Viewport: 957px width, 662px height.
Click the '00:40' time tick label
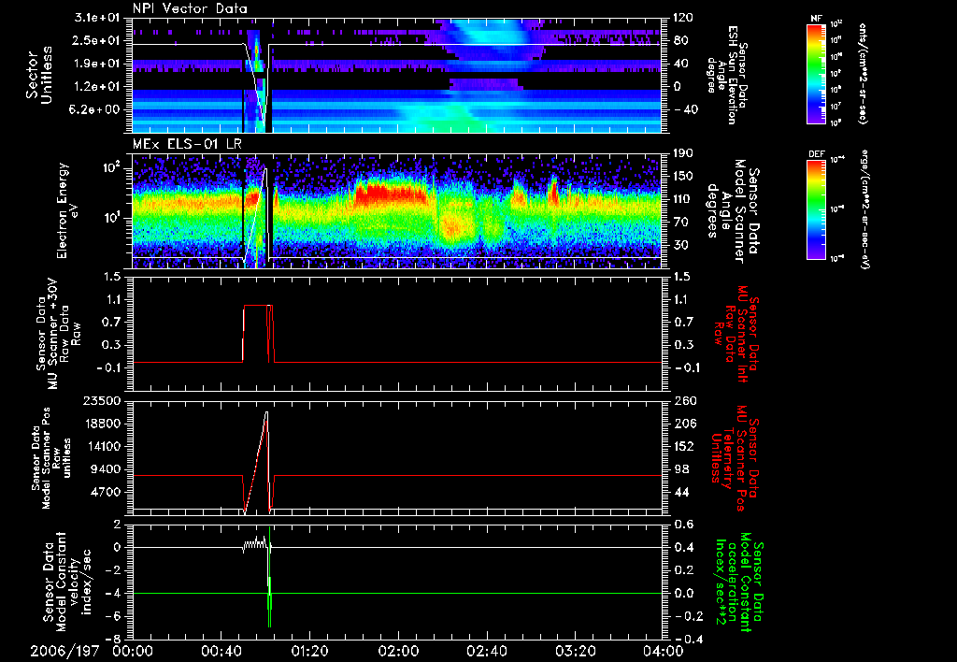click(x=221, y=652)
